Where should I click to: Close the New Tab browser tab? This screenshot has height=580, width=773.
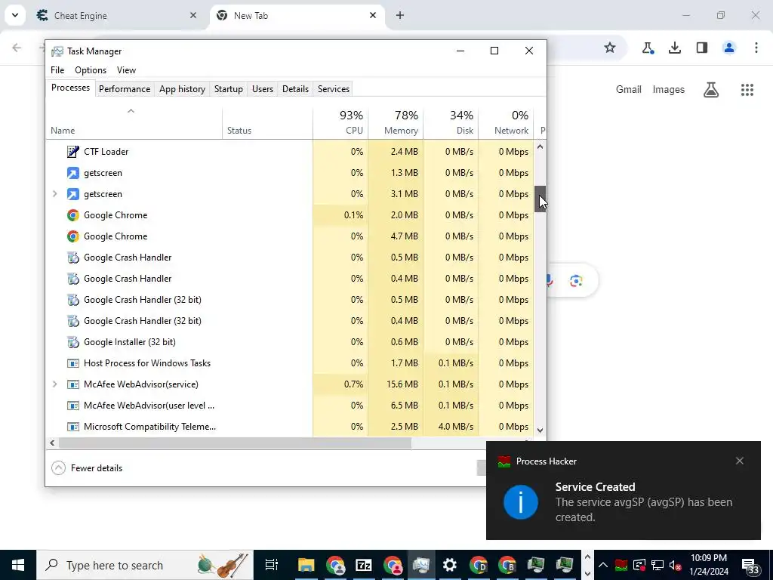(373, 15)
